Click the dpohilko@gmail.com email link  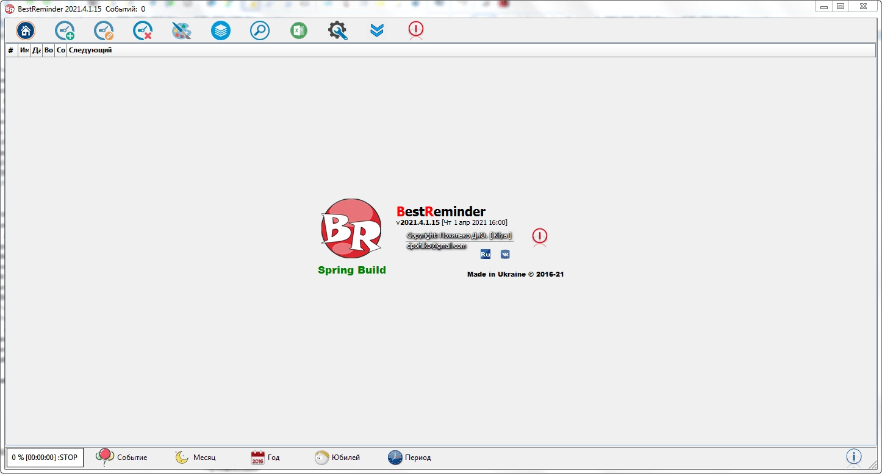pos(436,246)
